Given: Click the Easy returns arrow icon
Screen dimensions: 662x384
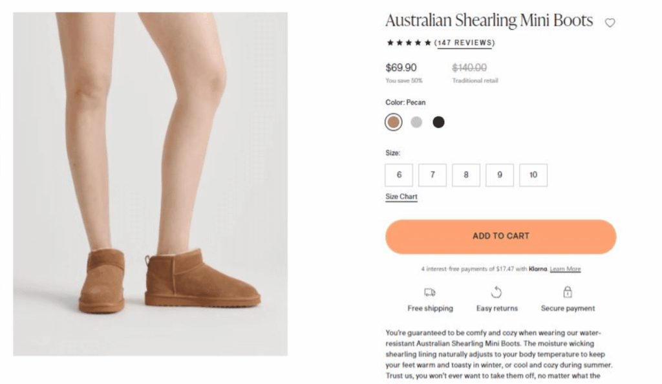Looking at the screenshot, I should pyautogui.click(x=496, y=292).
